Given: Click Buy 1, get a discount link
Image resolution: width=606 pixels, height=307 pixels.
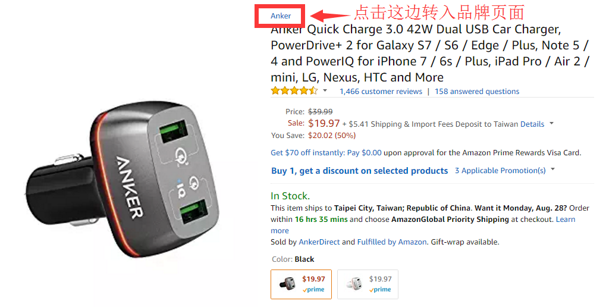Looking at the screenshot, I should pos(359,171).
